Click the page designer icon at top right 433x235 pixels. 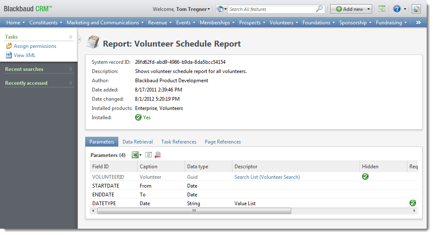tap(416, 9)
